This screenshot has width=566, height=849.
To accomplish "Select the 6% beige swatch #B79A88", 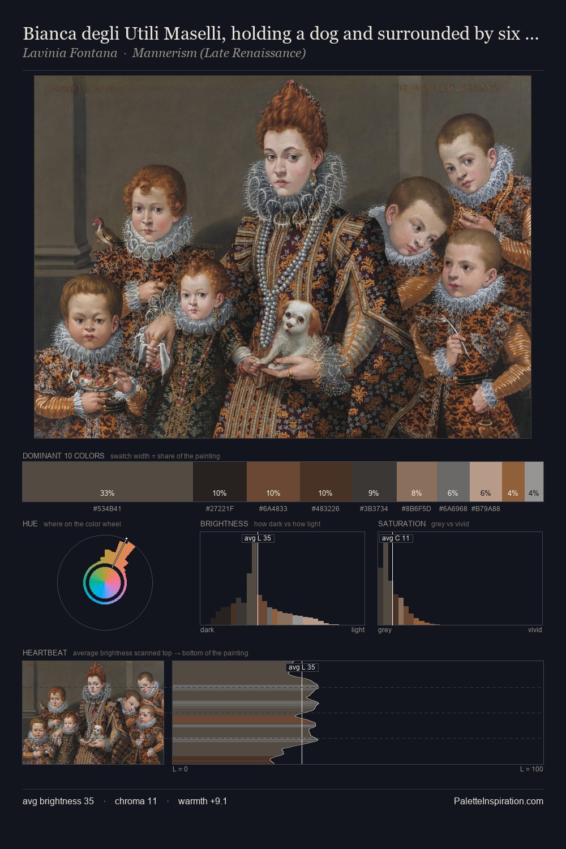I will [x=486, y=482].
